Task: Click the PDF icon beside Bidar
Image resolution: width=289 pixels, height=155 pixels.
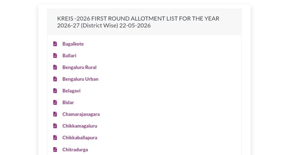Action: pos(55,102)
